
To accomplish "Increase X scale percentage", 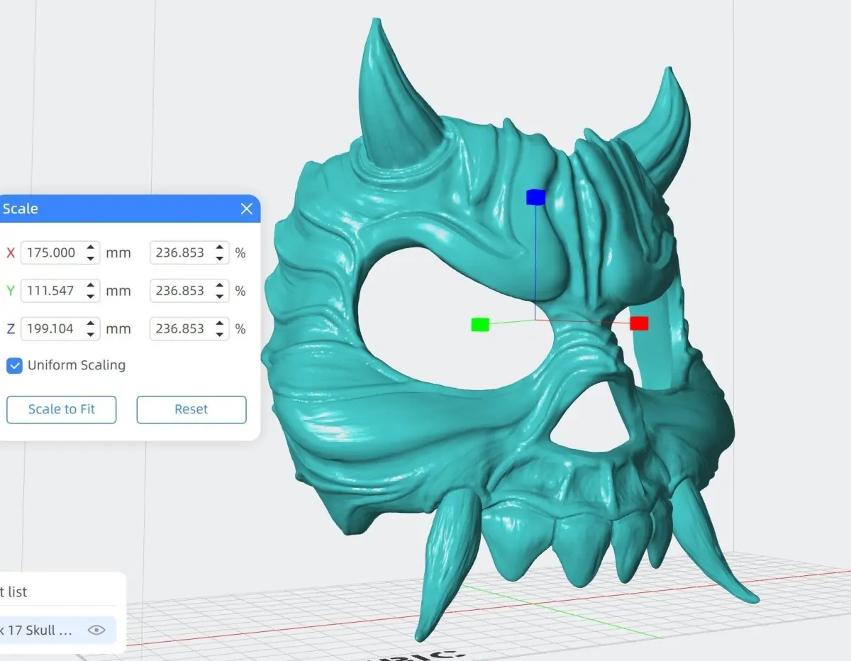I will pyautogui.click(x=220, y=248).
